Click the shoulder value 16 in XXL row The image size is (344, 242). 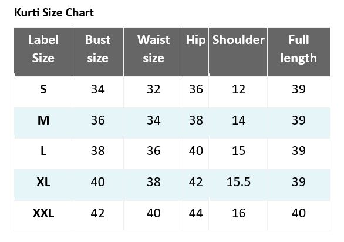(238, 213)
